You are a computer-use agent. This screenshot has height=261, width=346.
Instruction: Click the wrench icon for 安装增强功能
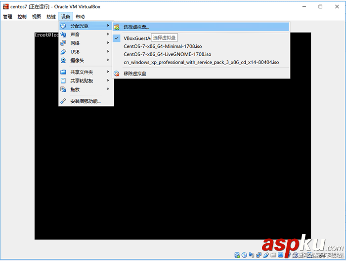(63, 101)
